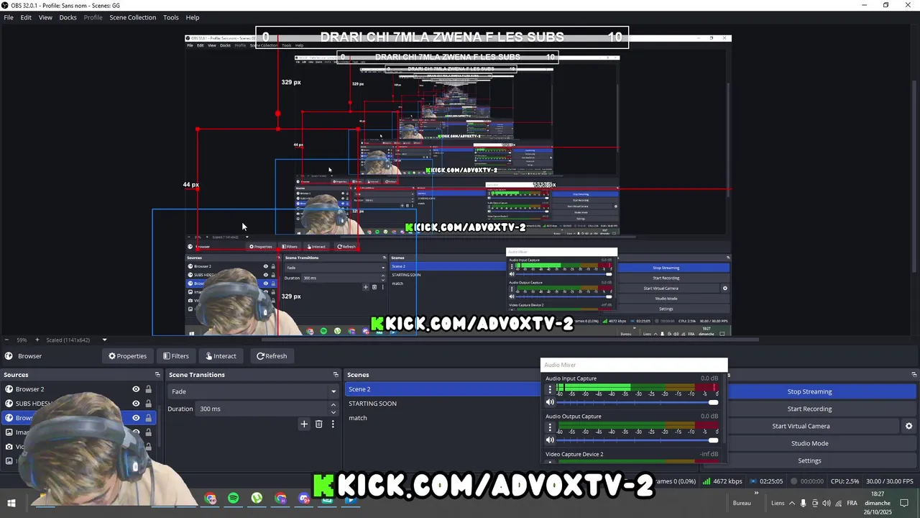Open Audio Output Capture three-dot options
This screenshot has height=518, width=920.
coord(550,427)
